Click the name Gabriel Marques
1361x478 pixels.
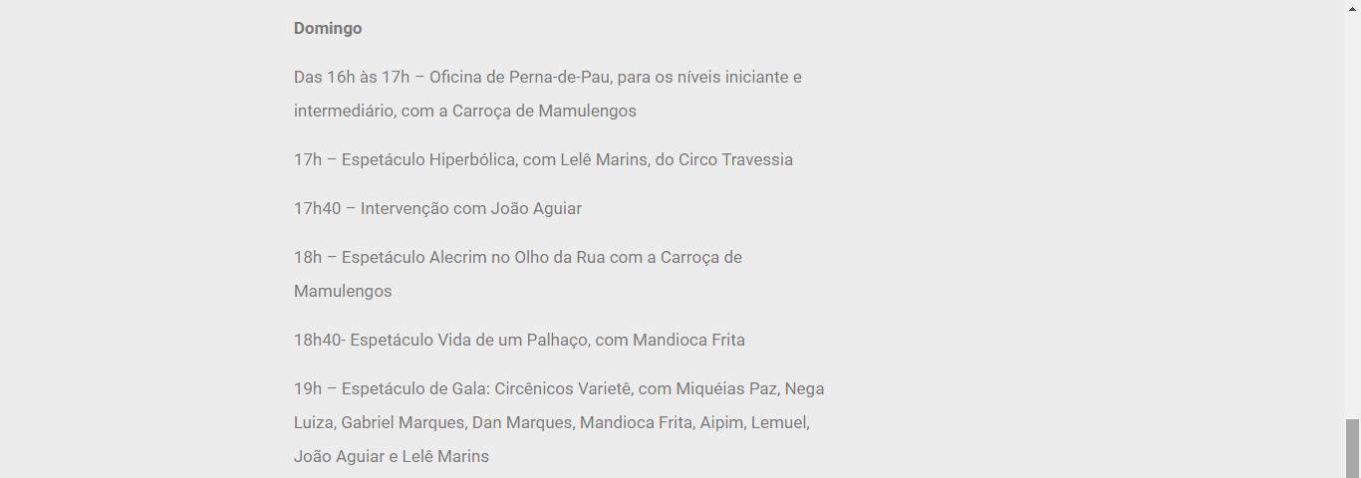point(403,422)
